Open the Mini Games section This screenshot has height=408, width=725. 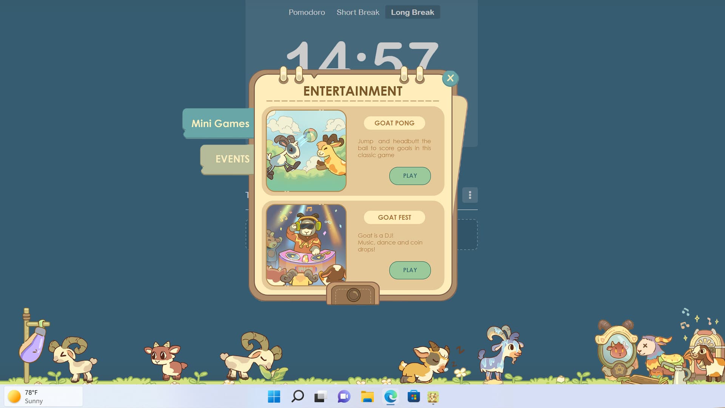[221, 123]
